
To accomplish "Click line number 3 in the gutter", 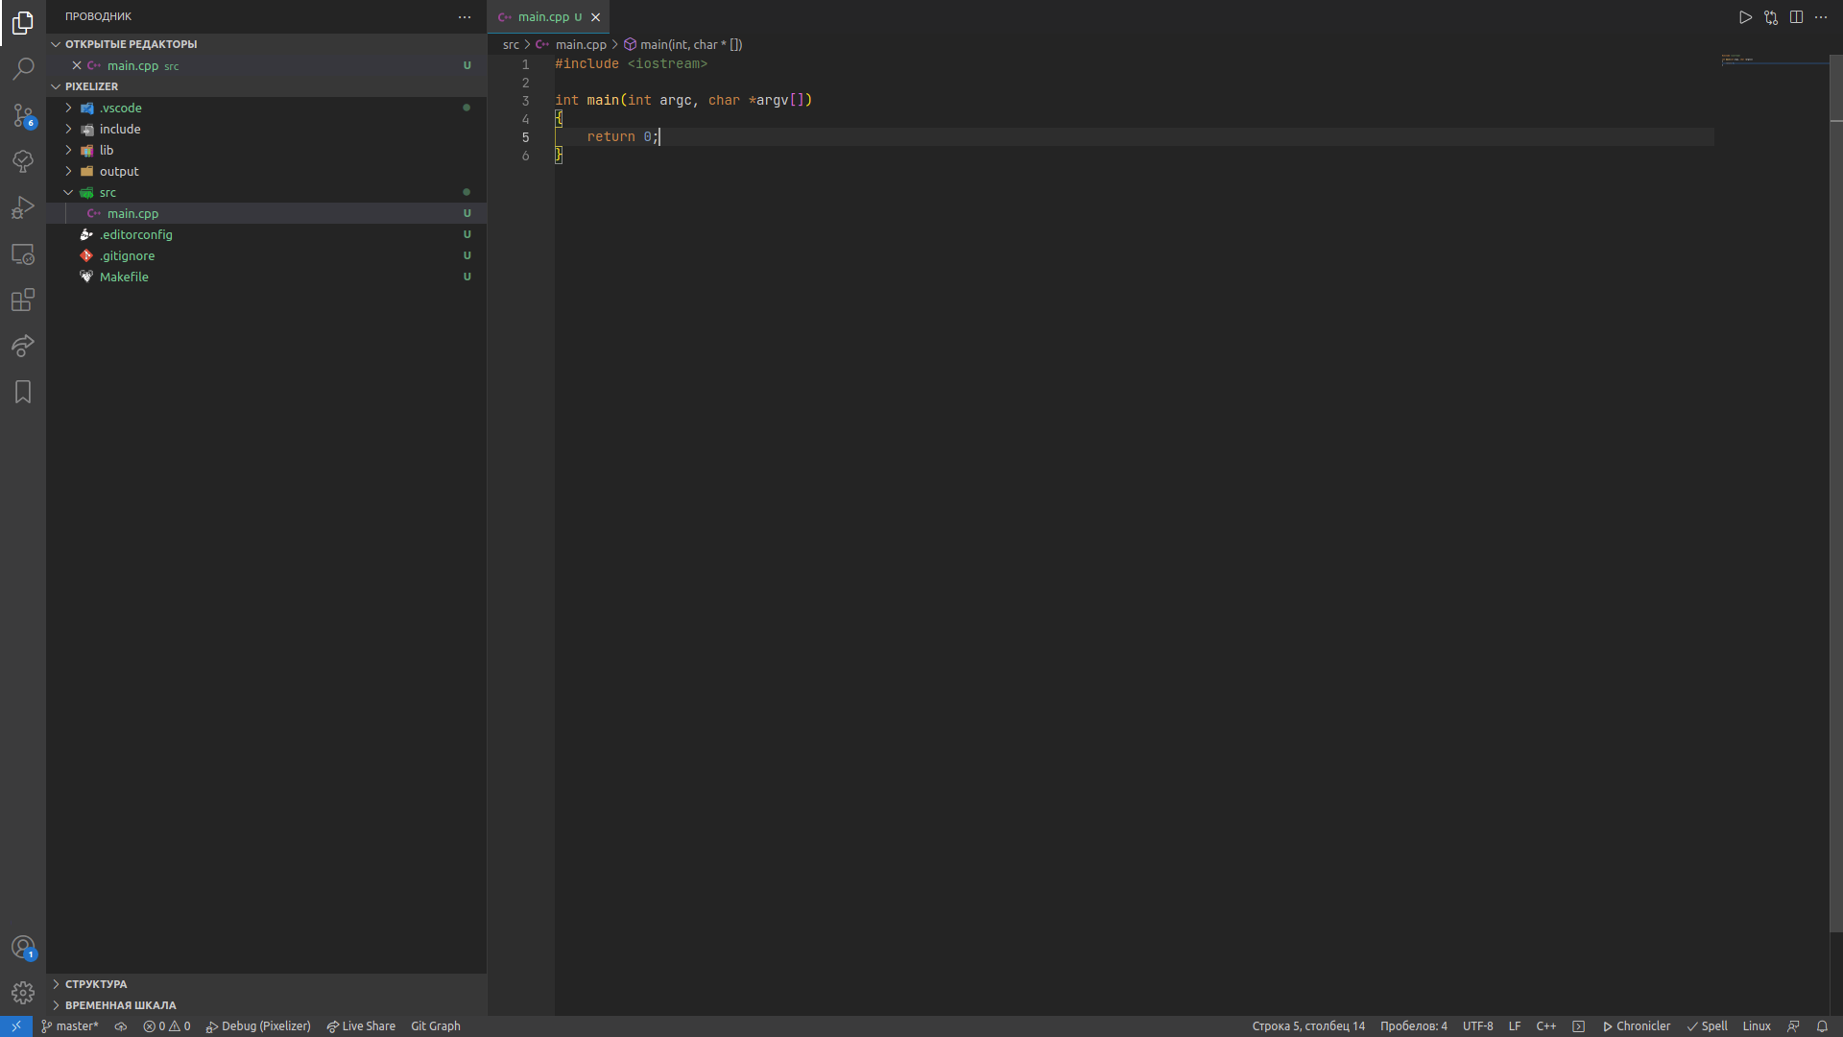I will coord(525,101).
